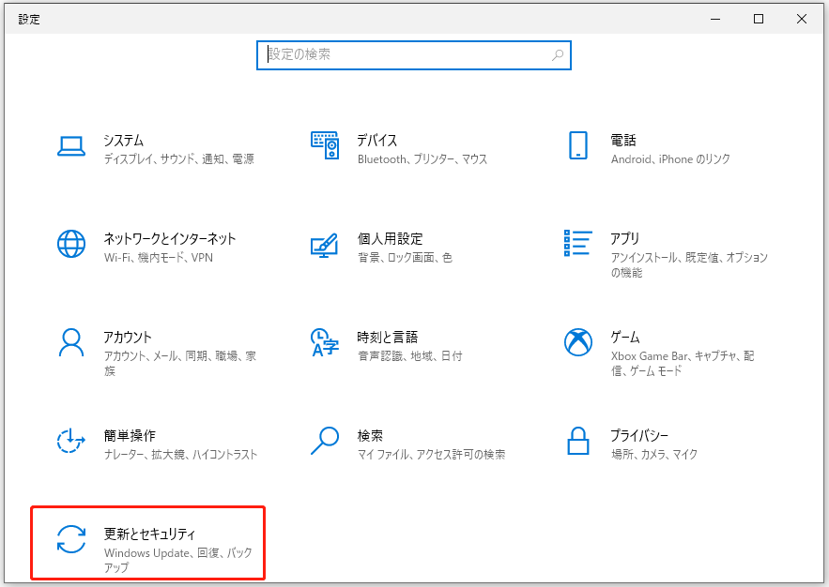Click the text 場所、カメラ、マイク
This screenshot has width=829, height=587.
coord(654,455)
